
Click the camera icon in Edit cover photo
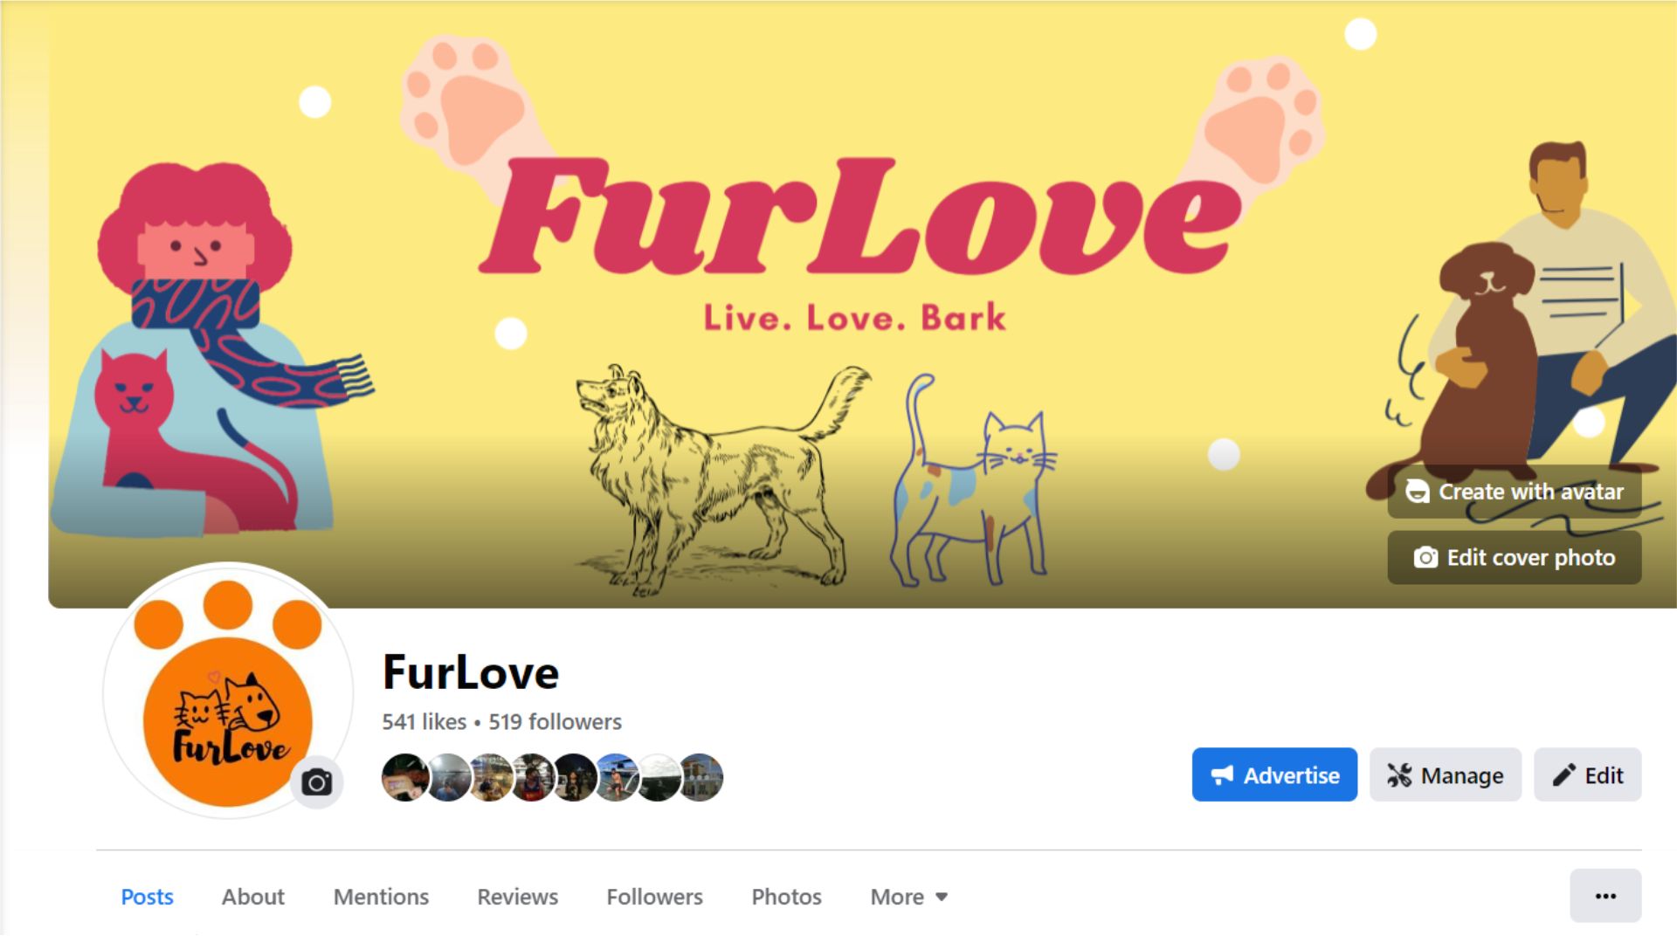point(1425,558)
